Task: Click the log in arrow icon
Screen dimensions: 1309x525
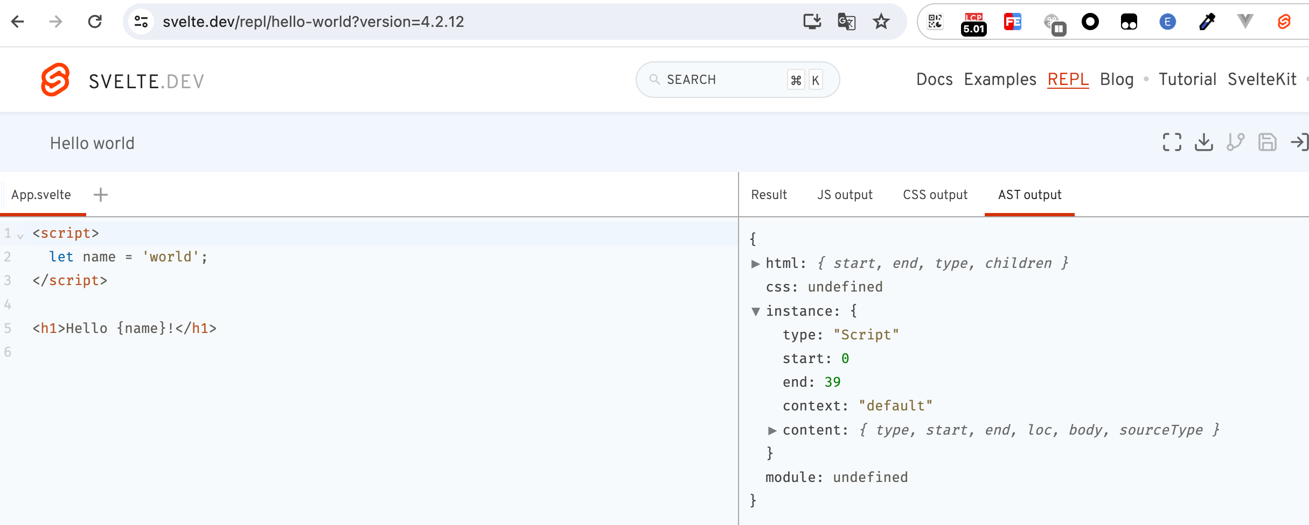Action: tap(1299, 143)
